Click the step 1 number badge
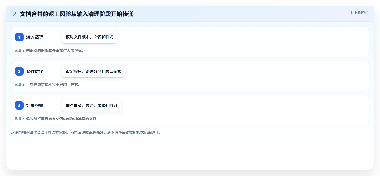Image resolution: width=380 pixels, height=176 pixels. (19, 37)
